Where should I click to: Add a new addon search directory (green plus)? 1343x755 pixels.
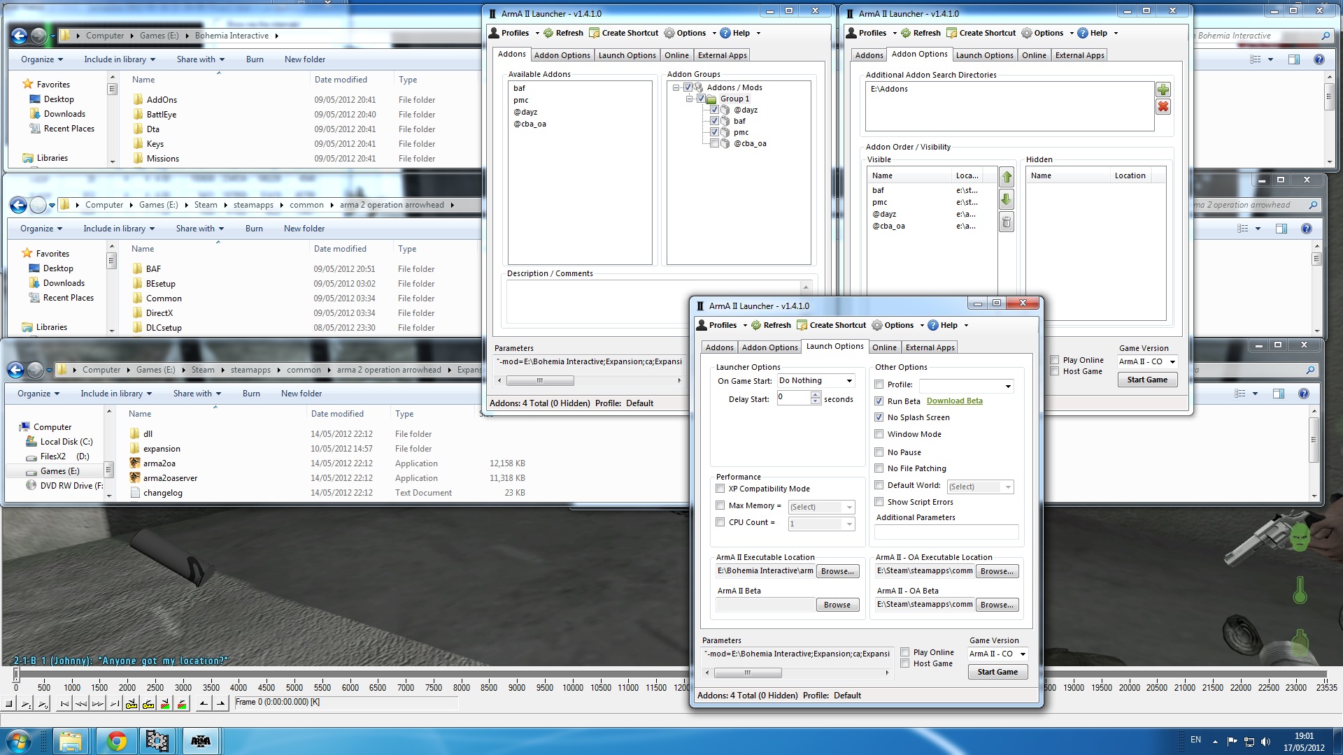(1163, 89)
